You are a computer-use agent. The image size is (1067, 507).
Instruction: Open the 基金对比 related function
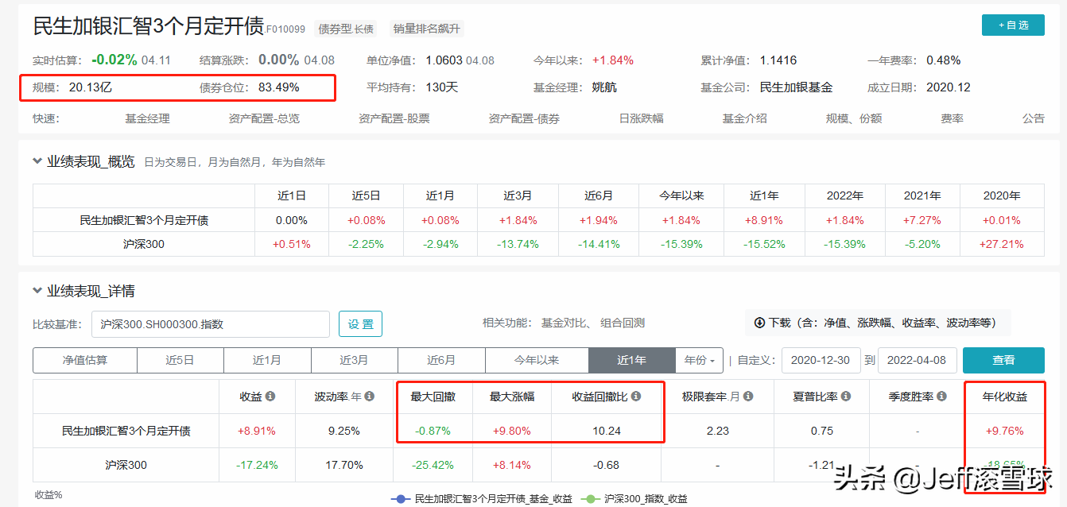[x=563, y=323]
